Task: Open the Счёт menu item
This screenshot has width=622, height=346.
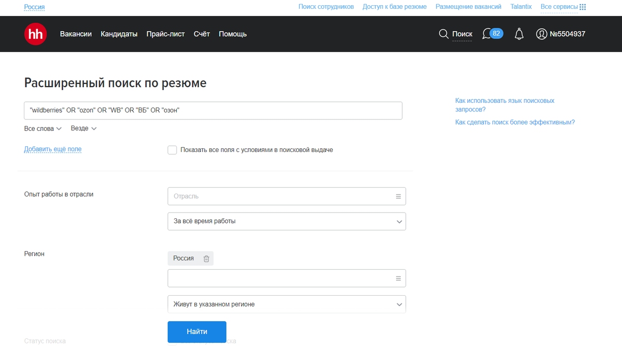Action: [202, 34]
